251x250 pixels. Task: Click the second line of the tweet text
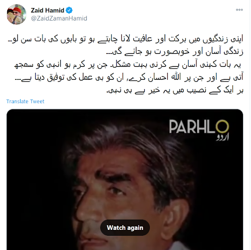175,52
